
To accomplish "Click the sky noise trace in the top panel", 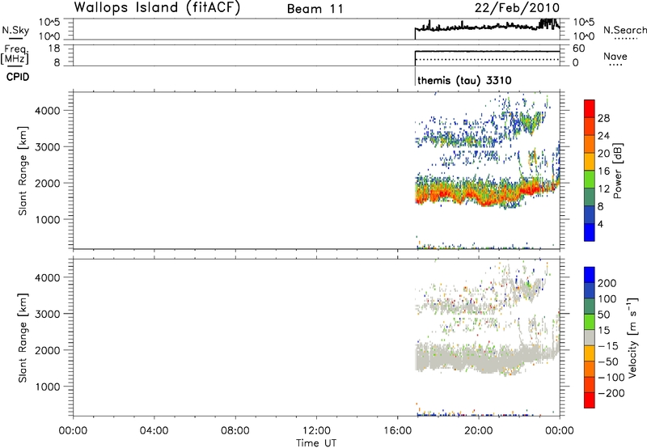I will pos(487,27).
